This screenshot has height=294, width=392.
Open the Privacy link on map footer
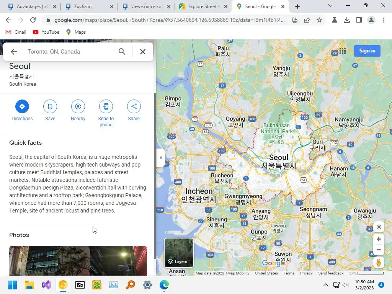coord(306,273)
